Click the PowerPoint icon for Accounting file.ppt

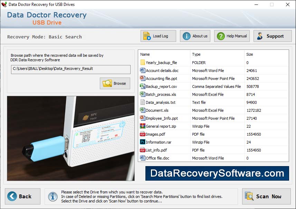tap(143, 79)
